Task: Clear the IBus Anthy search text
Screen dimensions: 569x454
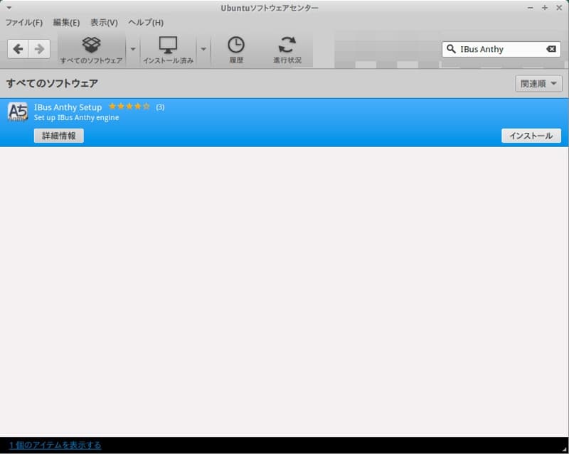Action: pyautogui.click(x=551, y=49)
